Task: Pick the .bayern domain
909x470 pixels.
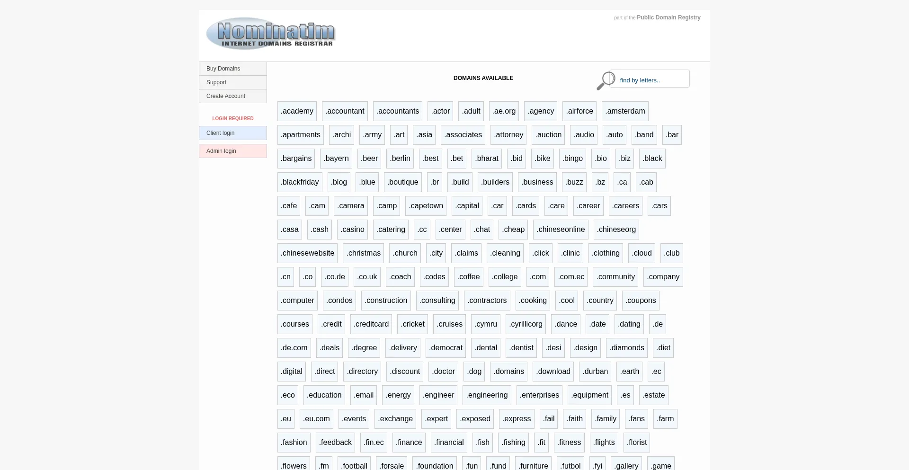Action: [x=336, y=159]
